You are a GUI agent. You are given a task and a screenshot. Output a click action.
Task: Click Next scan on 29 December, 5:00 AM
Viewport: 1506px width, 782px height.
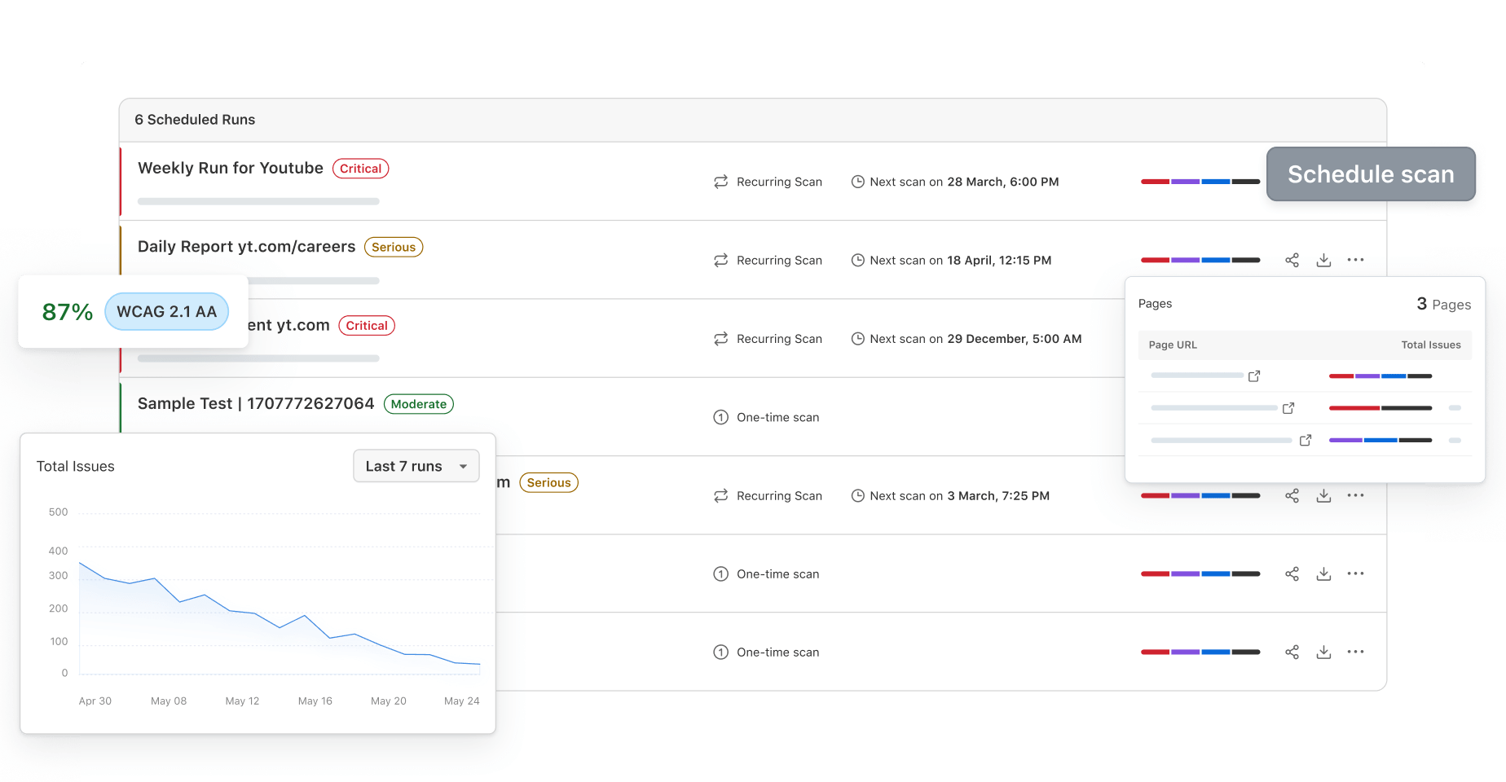(x=967, y=339)
